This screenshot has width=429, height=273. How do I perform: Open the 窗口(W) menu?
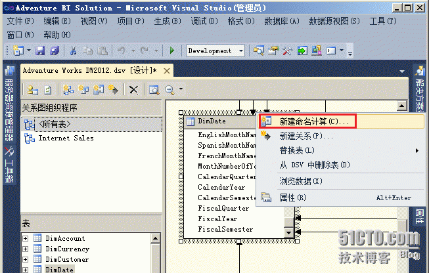pyautogui.click(x=20, y=35)
